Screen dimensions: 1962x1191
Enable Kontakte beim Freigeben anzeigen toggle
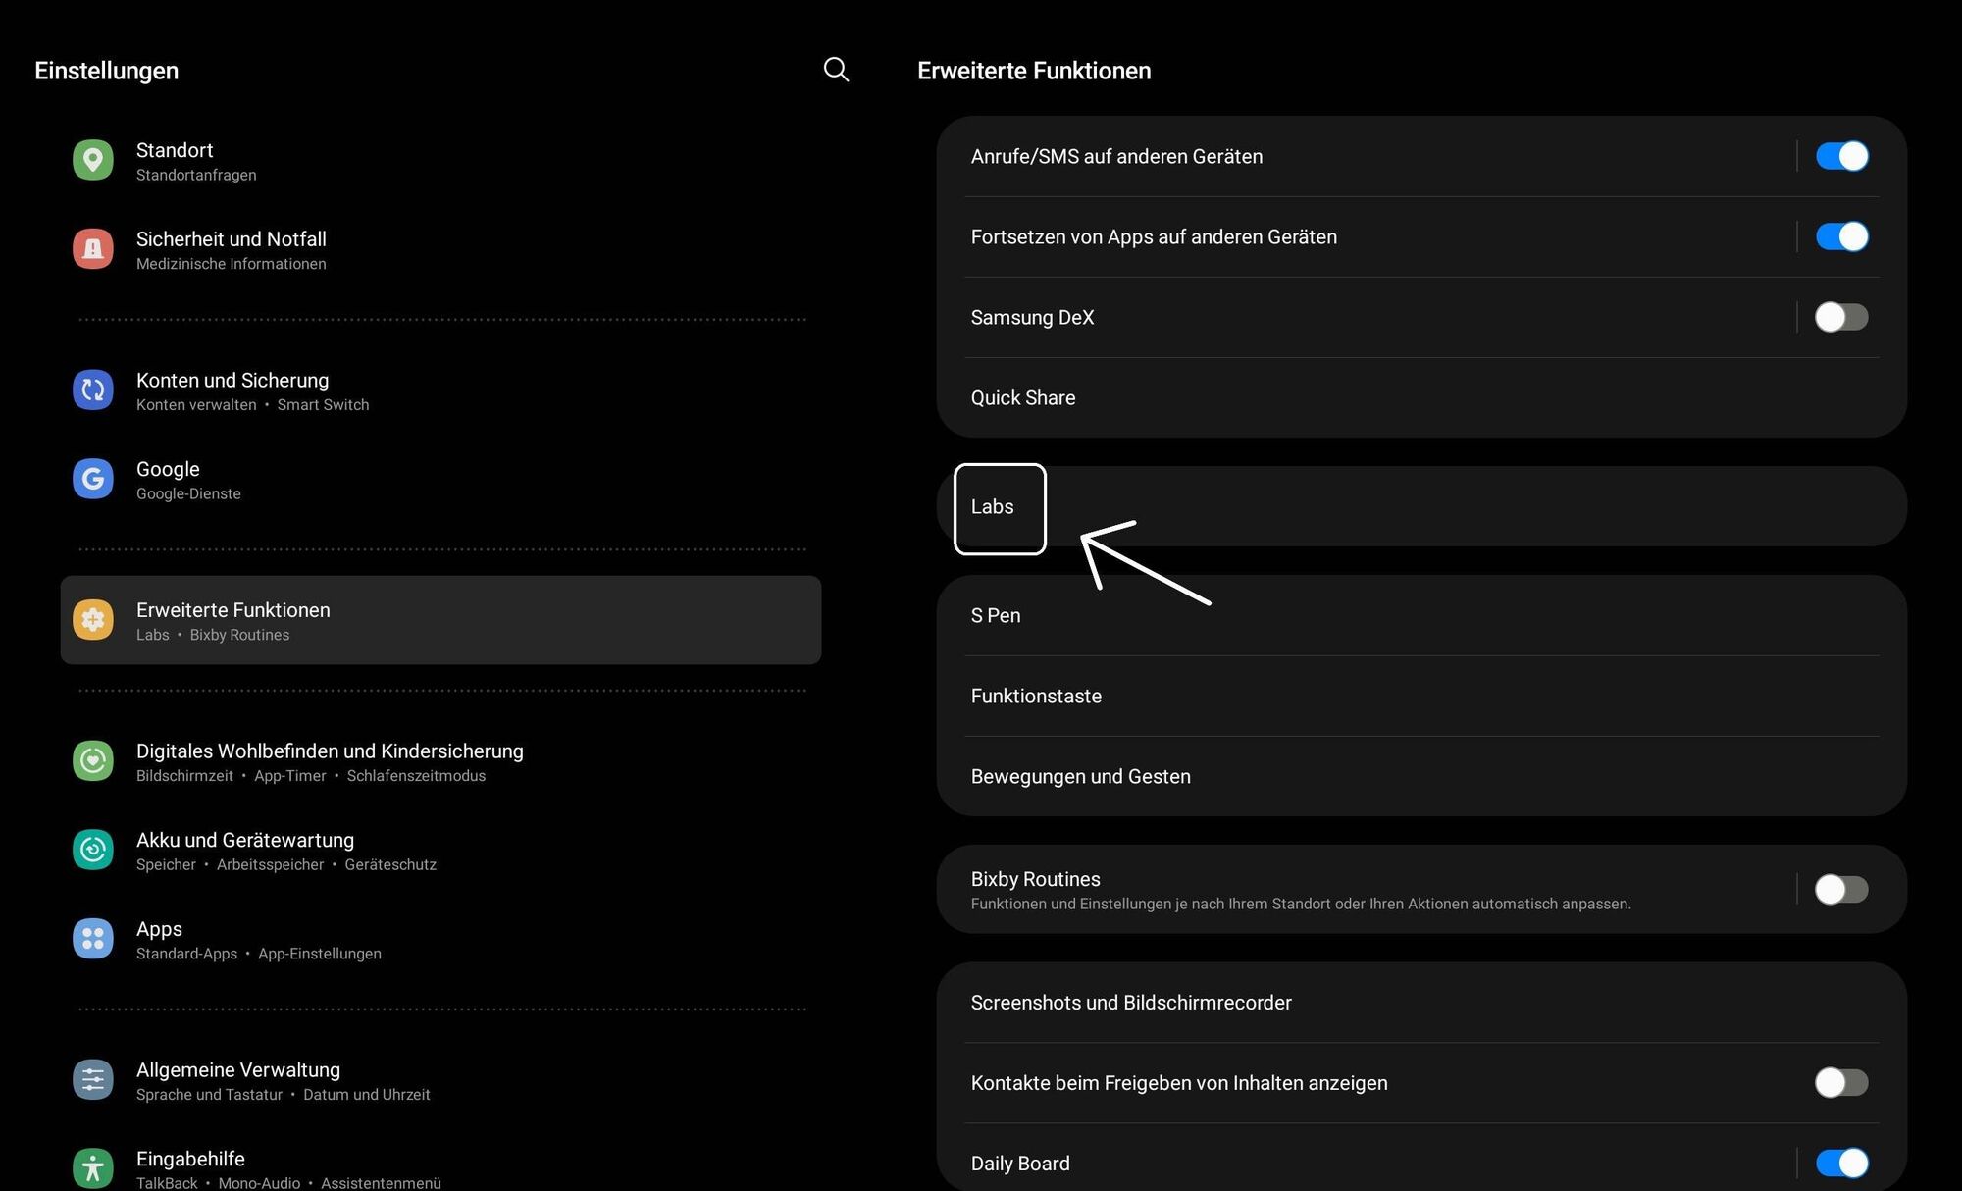point(1841,1083)
